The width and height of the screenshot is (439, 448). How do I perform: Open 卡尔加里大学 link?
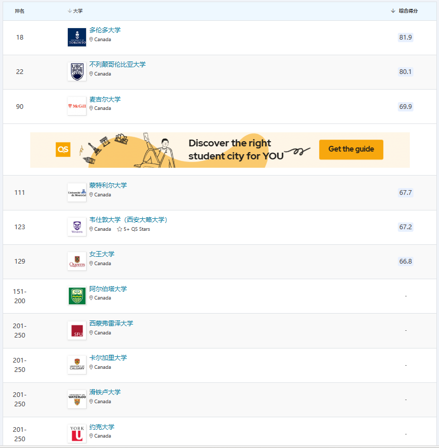[108, 357]
